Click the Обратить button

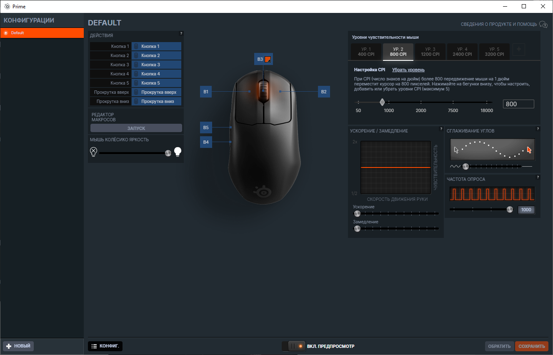click(499, 346)
